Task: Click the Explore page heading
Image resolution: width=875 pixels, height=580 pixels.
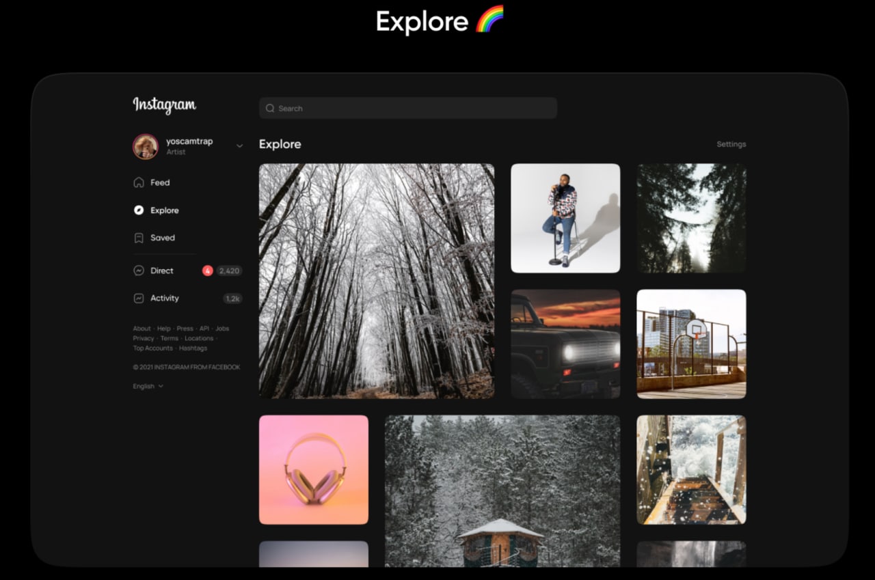Action: pyautogui.click(x=280, y=144)
